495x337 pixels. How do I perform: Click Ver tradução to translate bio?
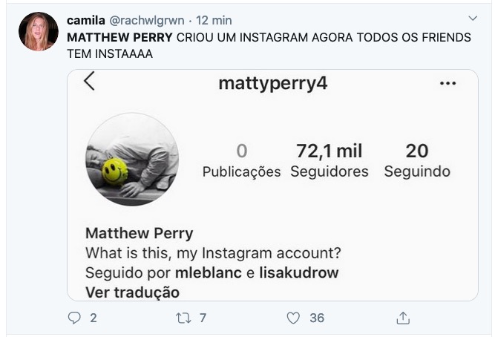click(x=132, y=292)
